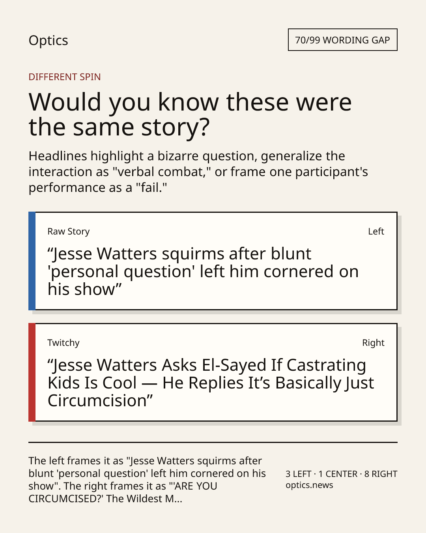Click the red stripe on Twitchy card
This screenshot has width=426, height=533.
point(32,372)
